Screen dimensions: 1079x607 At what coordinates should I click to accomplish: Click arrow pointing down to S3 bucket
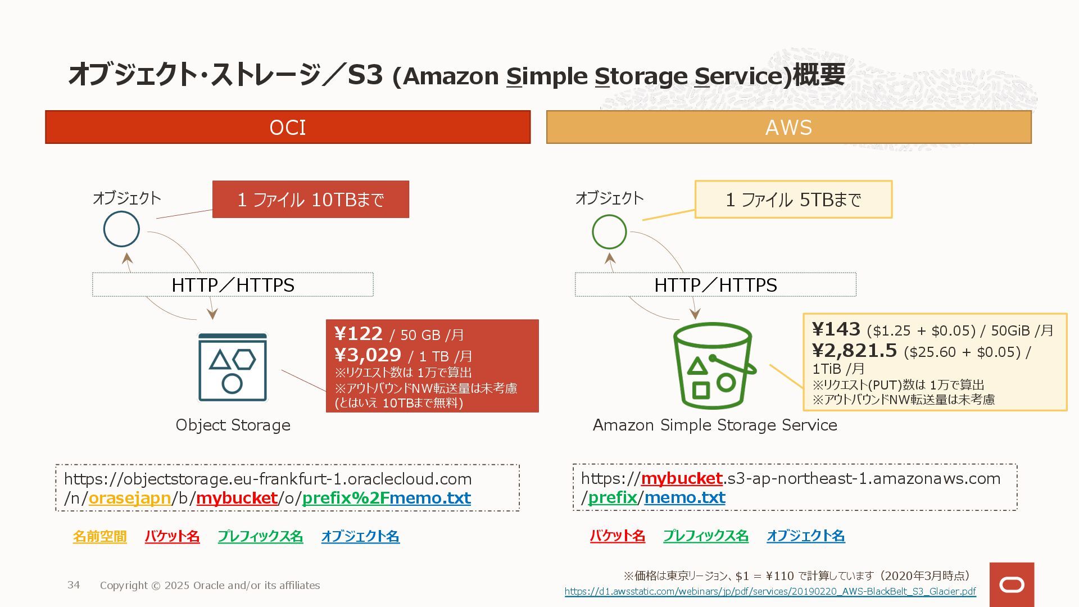tap(695, 312)
